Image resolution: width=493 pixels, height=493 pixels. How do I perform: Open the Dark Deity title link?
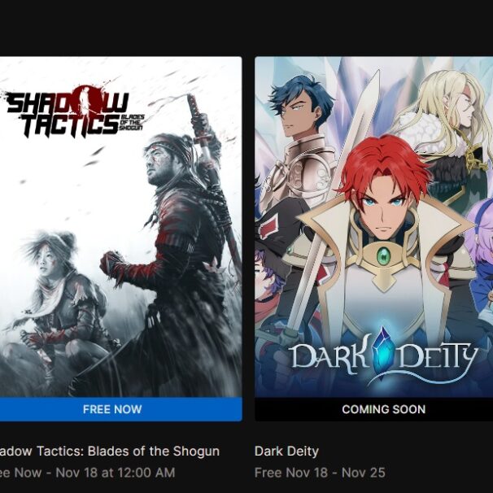pos(286,452)
